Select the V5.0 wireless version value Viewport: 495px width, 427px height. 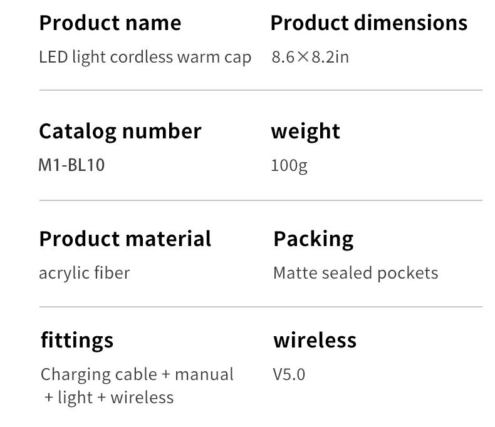pos(289,374)
